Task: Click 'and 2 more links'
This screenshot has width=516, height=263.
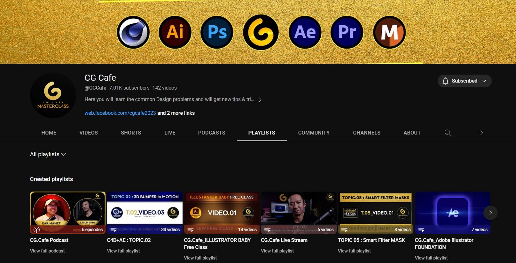Action: [x=176, y=113]
